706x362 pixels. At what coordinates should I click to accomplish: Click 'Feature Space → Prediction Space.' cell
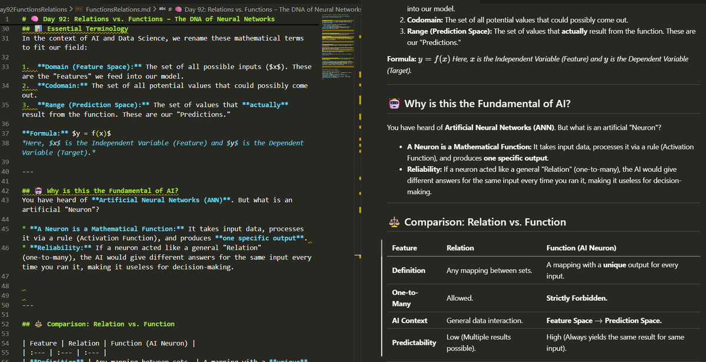[604, 321]
